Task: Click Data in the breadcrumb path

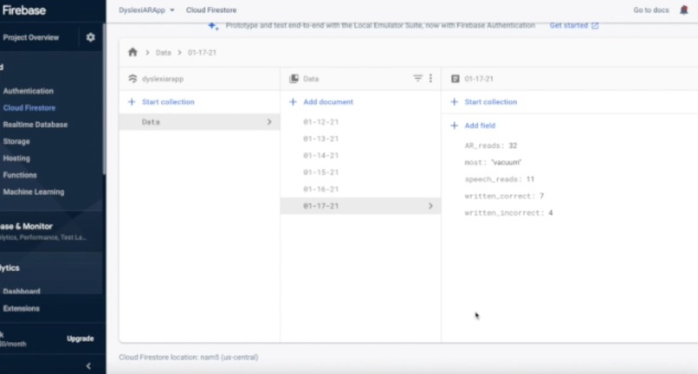Action: click(x=164, y=53)
